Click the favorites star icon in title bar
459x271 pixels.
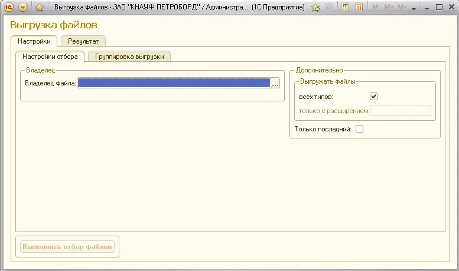tap(39, 7)
